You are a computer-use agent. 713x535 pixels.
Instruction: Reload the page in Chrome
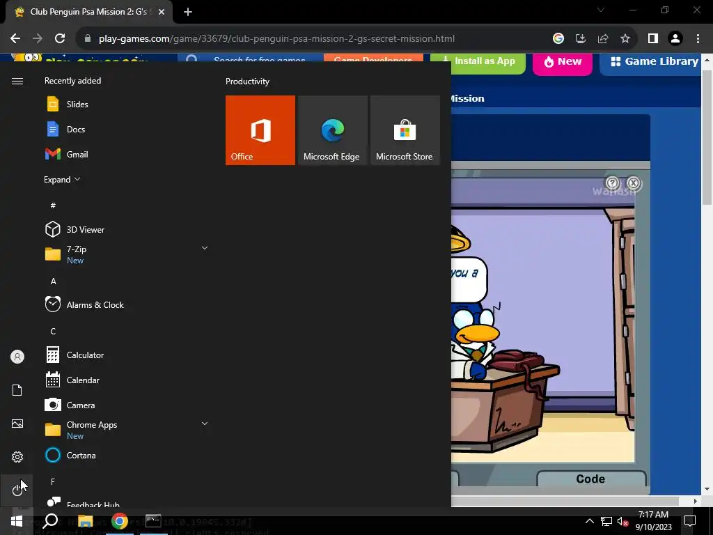coord(60,39)
